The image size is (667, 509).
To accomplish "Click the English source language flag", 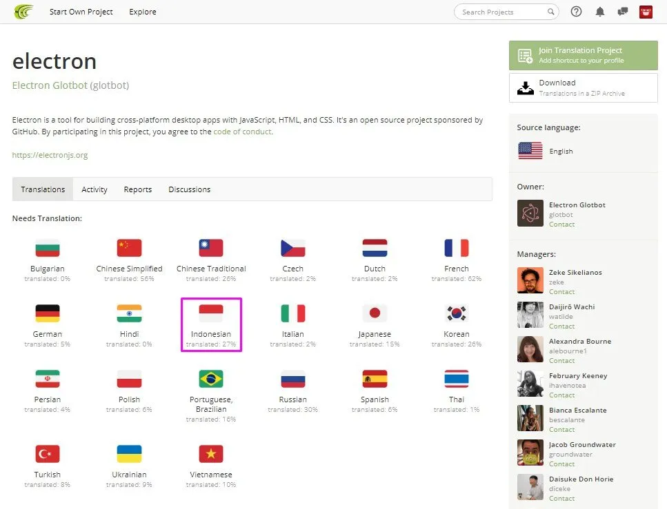I will click(x=530, y=151).
